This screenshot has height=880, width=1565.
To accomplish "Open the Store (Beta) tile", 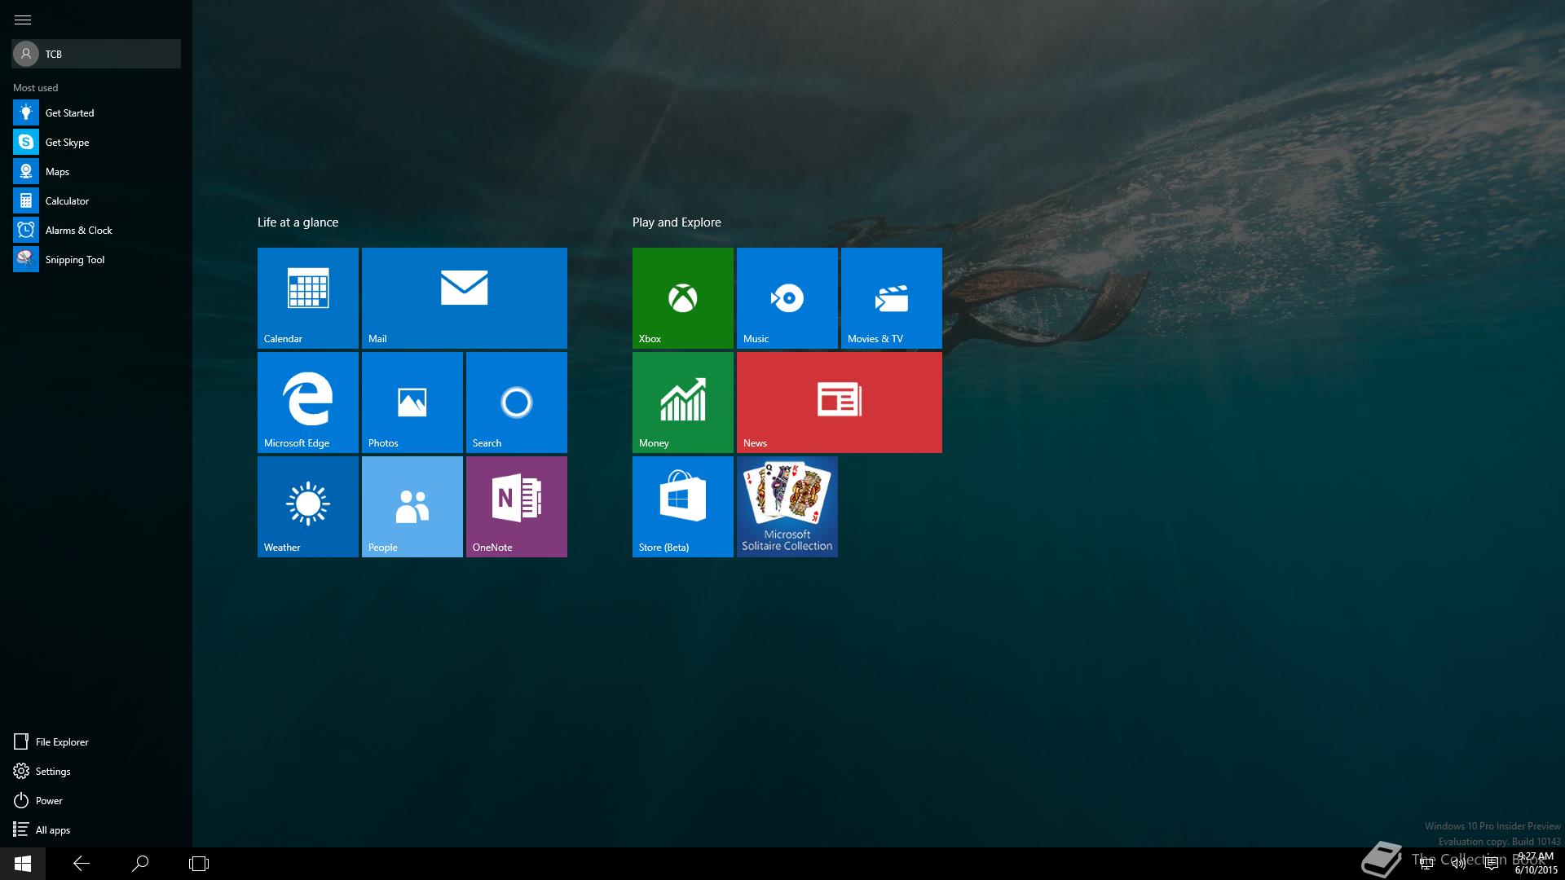I will (683, 507).
